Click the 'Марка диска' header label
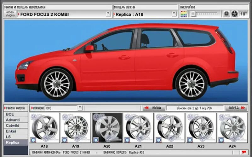252x157 pixels. [15, 108]
